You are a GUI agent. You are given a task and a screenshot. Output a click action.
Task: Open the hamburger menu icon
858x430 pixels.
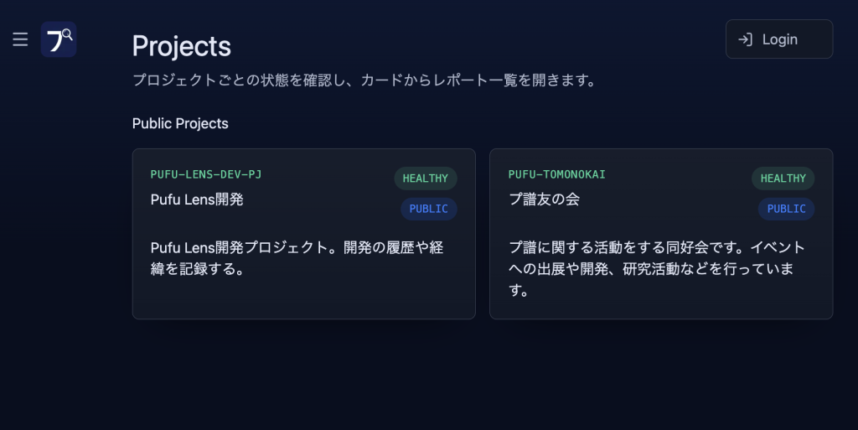tap(20, 39)
